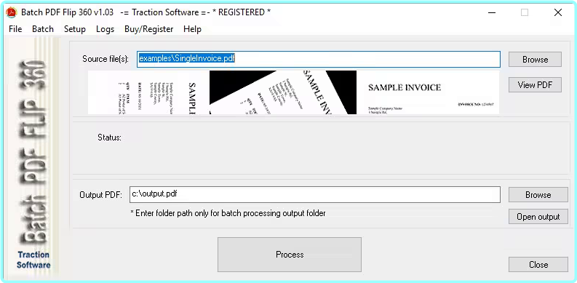Minimize the Batch PDF Flip 360 window
Viewport: 577px width, 283px height.
(x=492, y=12)
